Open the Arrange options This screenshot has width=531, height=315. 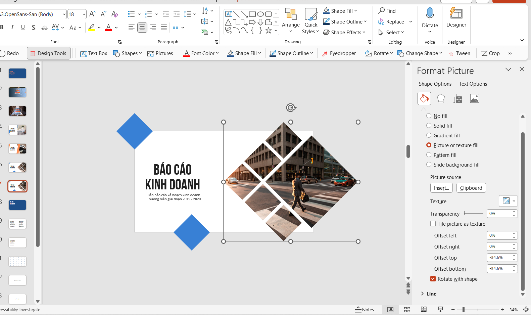pos(291,21)
